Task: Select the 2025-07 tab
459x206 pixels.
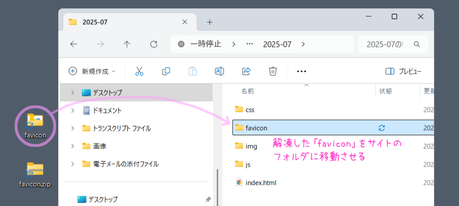Action: click(130, 22)
